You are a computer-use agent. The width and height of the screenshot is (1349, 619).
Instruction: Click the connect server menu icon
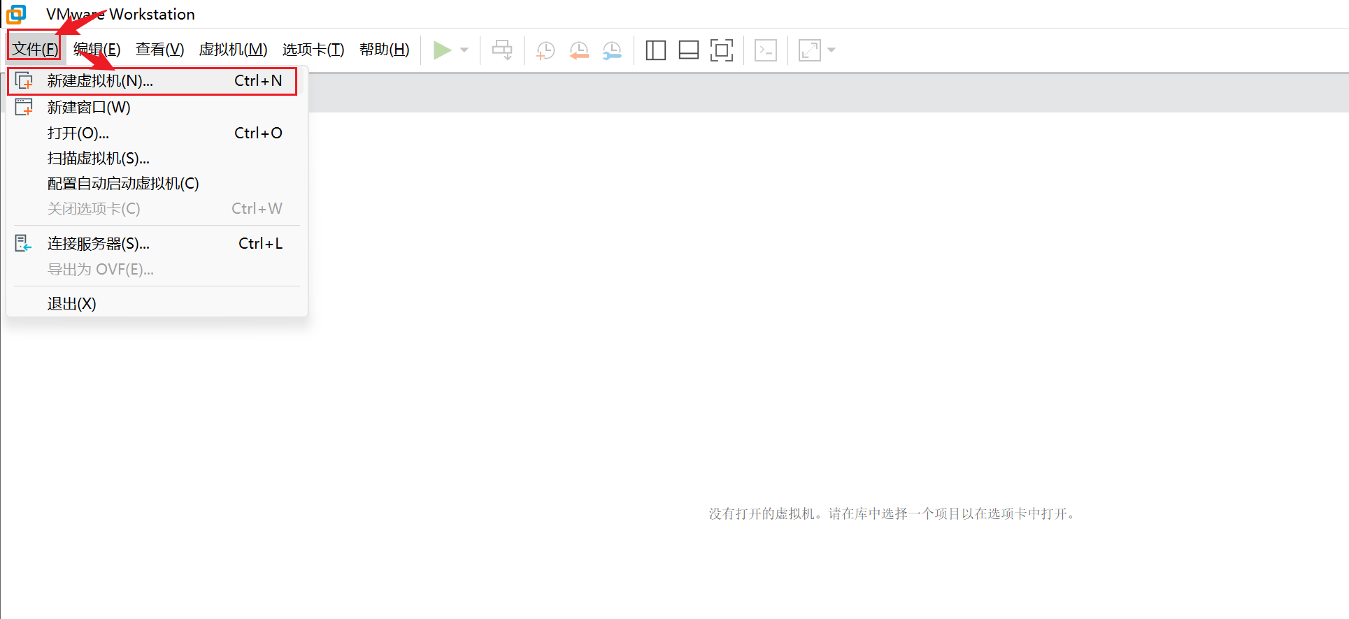(x=23, y=243)
